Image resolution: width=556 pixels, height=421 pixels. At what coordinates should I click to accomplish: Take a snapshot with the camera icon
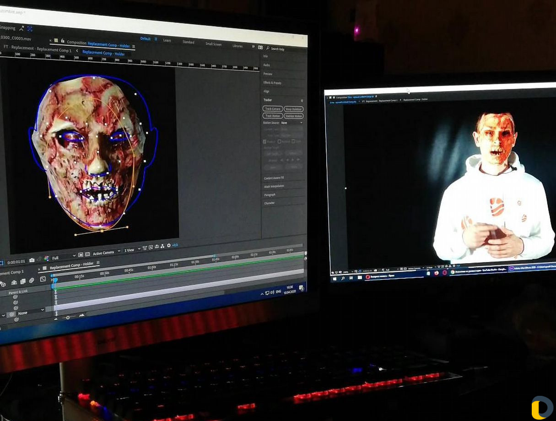(x=32, y=260)
